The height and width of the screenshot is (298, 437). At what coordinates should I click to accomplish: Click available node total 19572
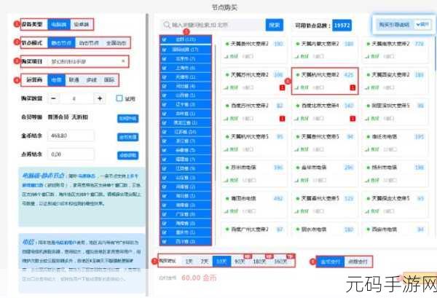tap(342, 26)
